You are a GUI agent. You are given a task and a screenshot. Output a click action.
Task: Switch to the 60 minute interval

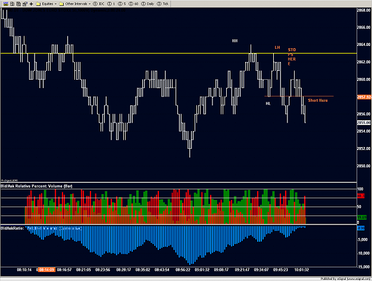coord(133,4)
